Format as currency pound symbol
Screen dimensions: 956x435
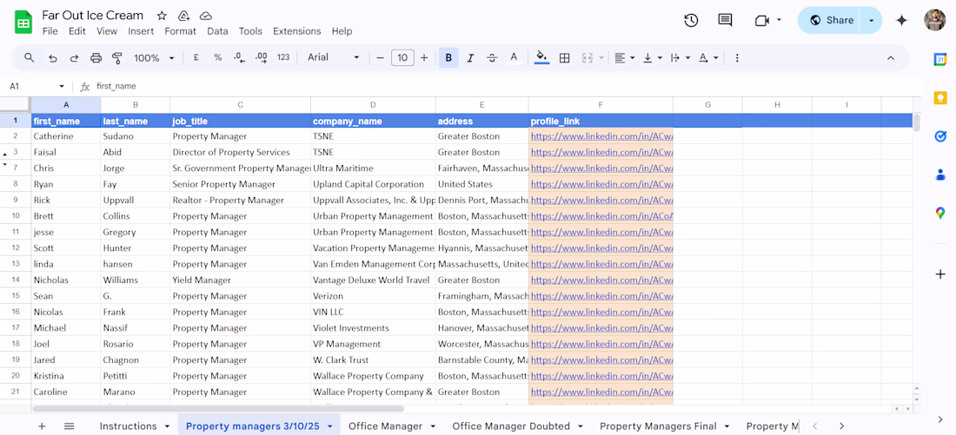click(x=196, y=57)
